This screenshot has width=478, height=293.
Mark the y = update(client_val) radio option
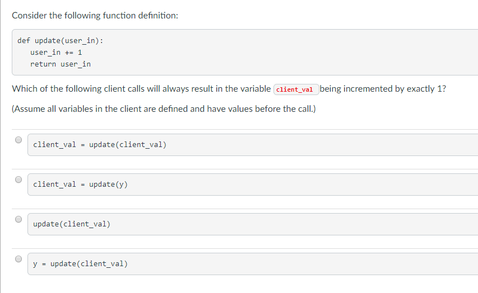[18, 259]
